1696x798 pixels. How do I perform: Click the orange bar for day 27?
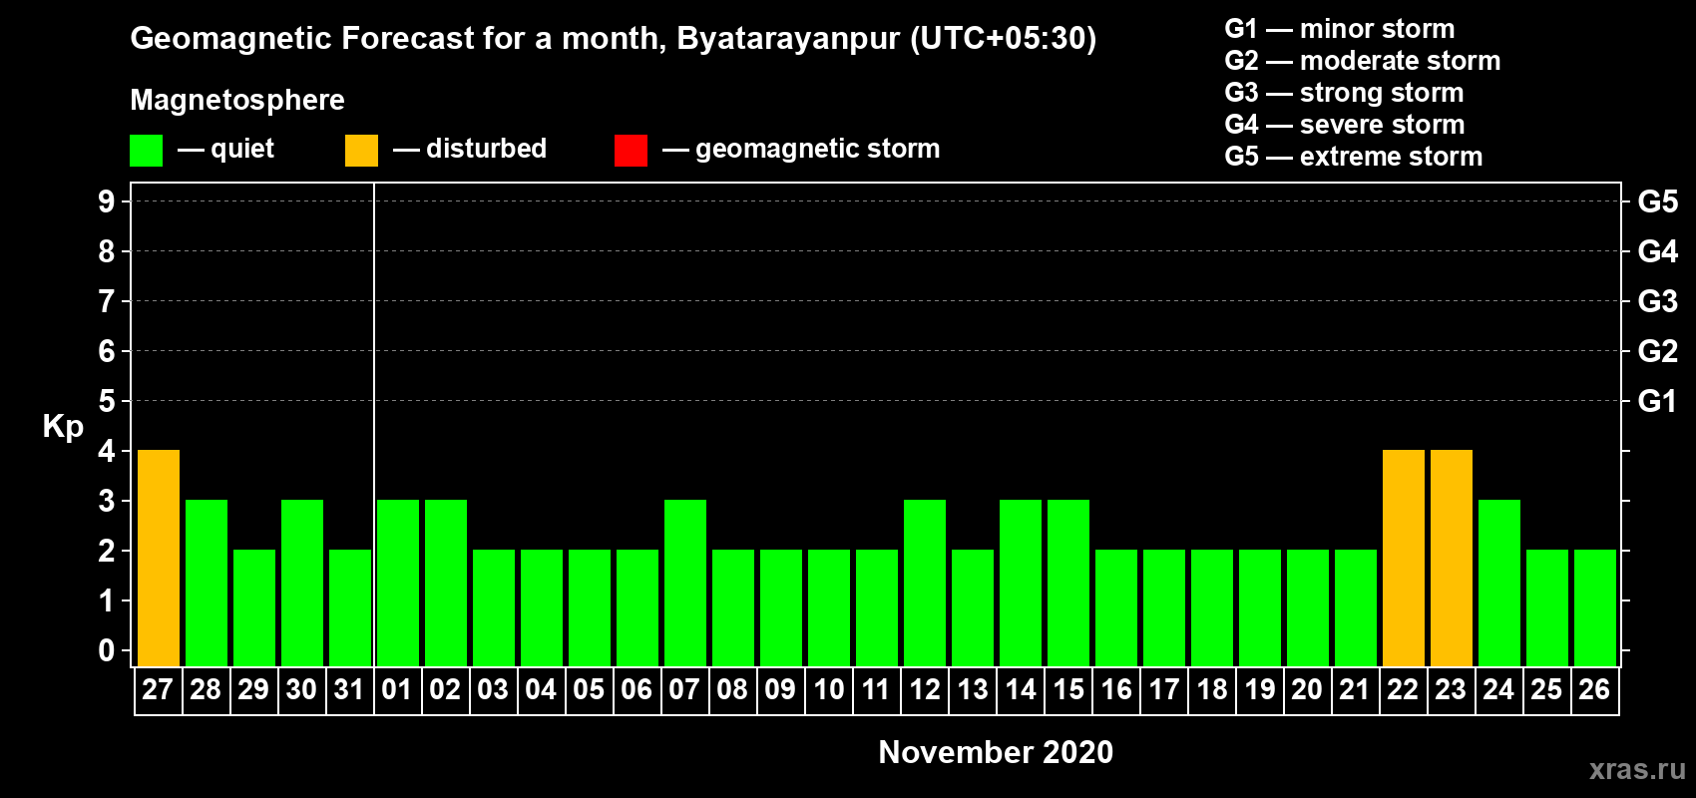tap(159, 558)
